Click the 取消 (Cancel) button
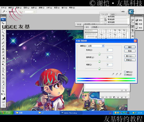The image size is (144, 122). tap(130, 51)
